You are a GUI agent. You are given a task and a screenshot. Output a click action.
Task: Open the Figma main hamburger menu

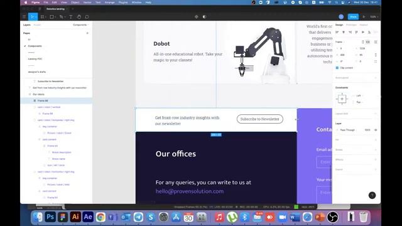[x=24, y=17]
